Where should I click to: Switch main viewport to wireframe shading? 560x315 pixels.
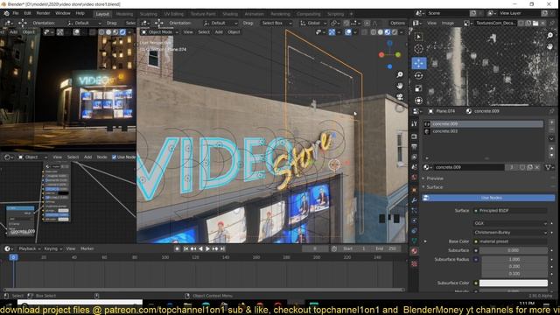click(374, 32)
